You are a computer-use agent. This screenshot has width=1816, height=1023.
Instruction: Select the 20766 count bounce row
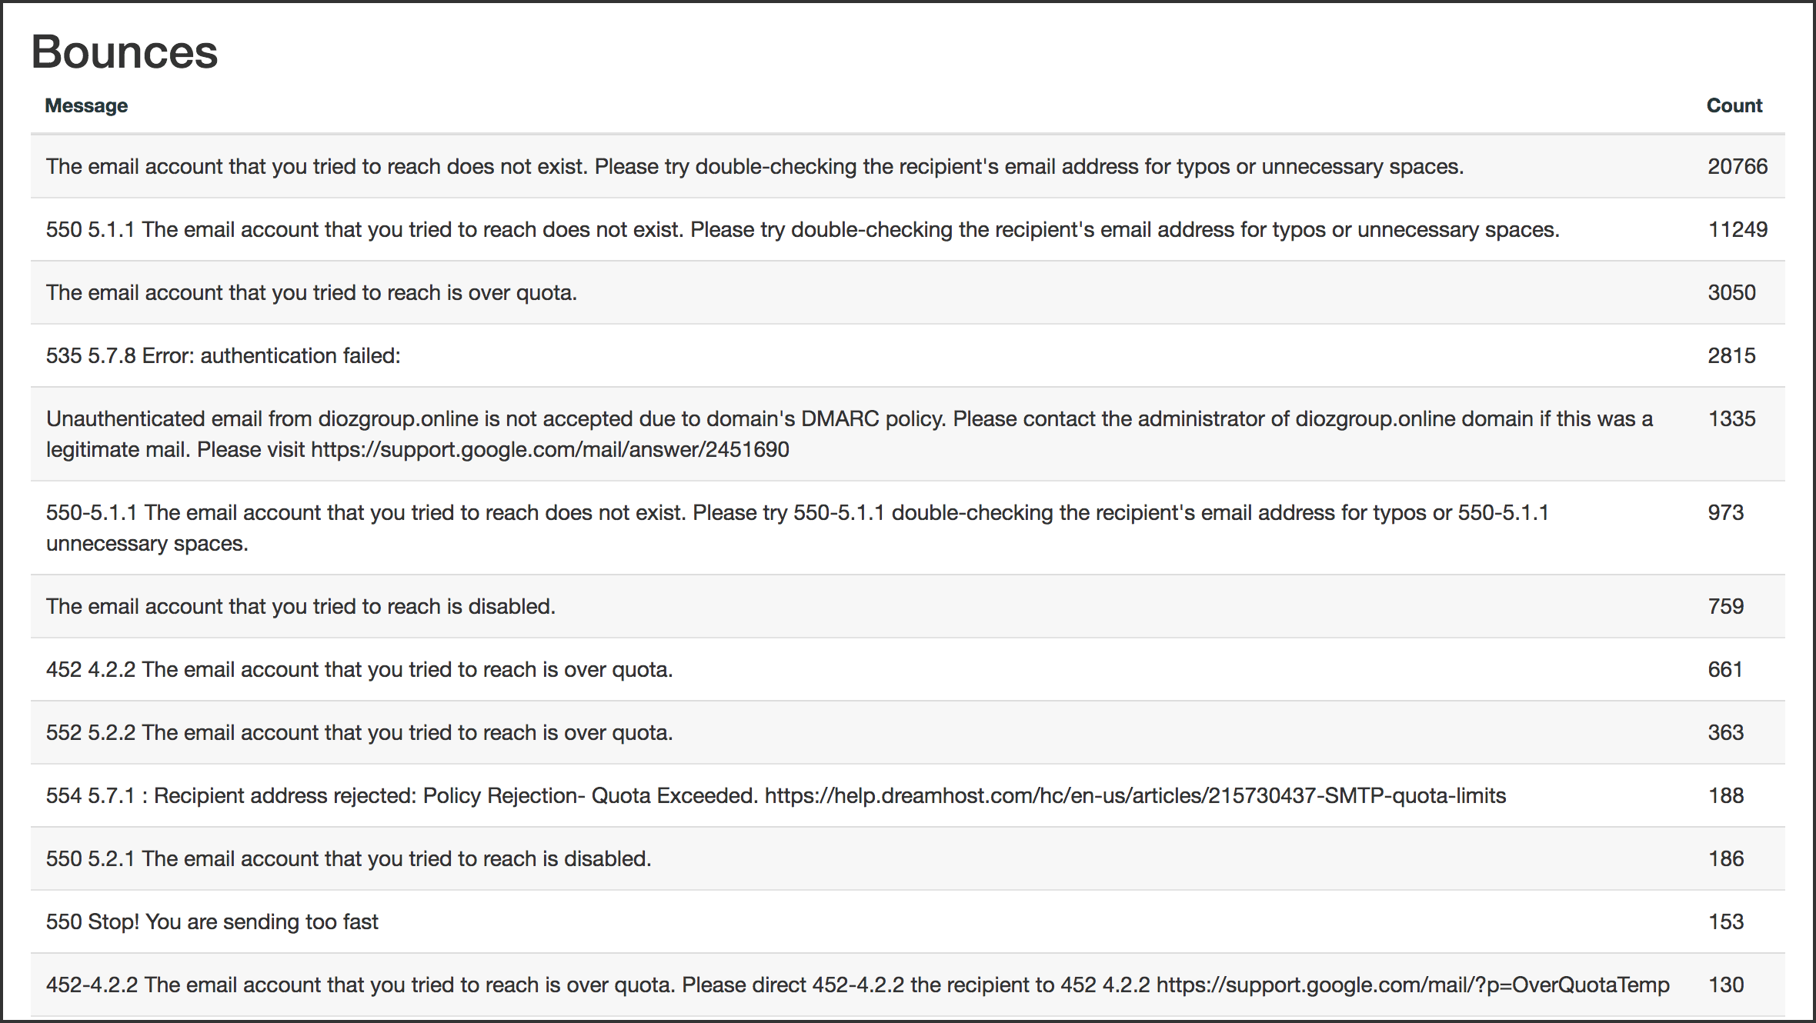[x=754, y=166]
